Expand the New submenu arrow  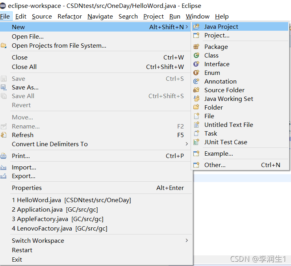coord(187,27)
